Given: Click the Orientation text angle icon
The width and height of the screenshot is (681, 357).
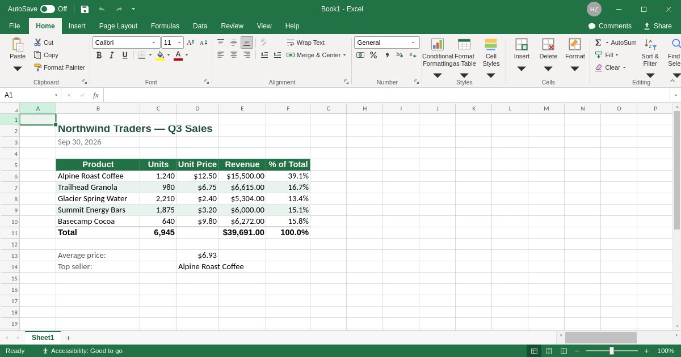Looking at the screenshot, I should tap(263, 42).
